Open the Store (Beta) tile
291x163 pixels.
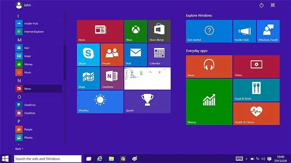point(159,31)
